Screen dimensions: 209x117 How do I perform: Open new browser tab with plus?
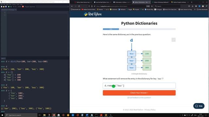click(x=192, y=2)
